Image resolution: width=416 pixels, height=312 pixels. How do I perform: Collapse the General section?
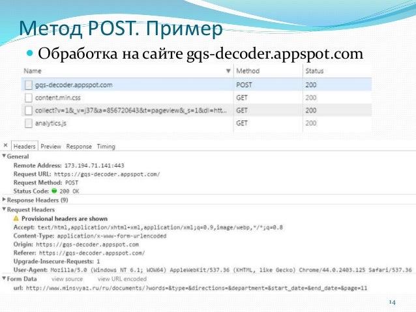[x=4, y=156]
